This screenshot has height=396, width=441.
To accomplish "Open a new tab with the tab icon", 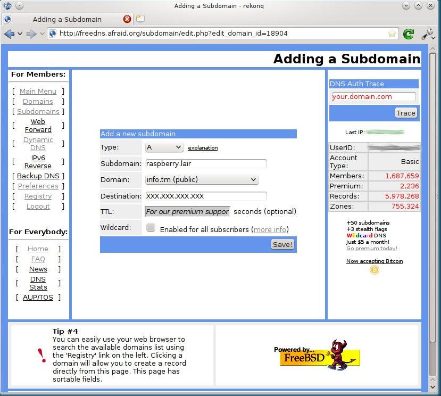I will [x=140, y=19].
